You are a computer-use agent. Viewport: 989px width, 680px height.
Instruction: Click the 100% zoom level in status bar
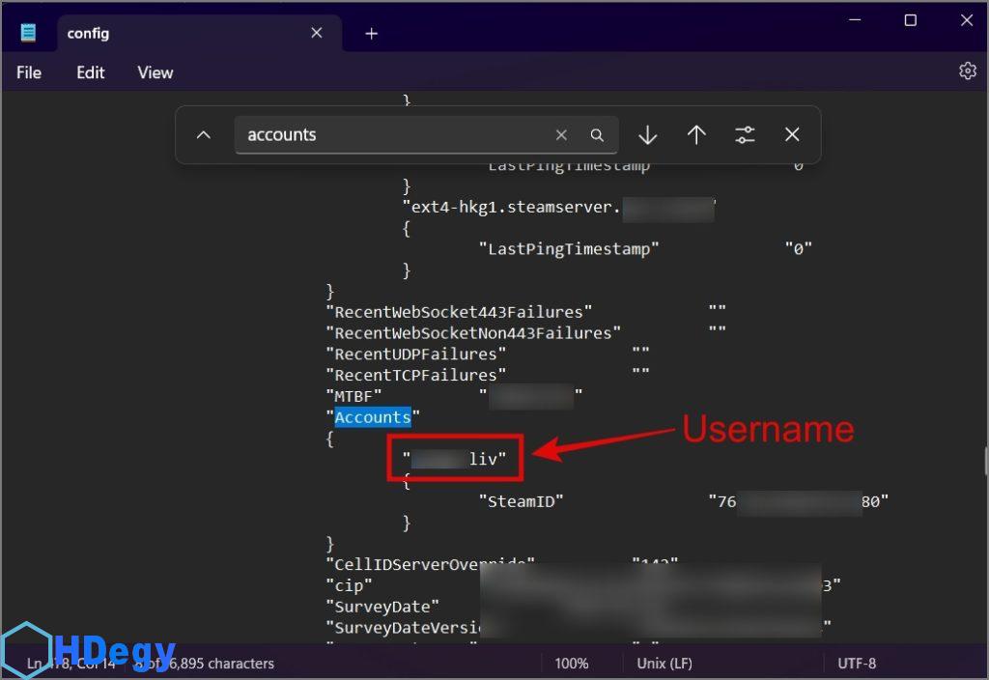(572, 664)
